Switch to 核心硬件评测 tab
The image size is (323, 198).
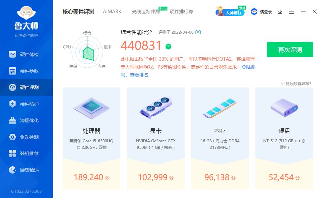coord(78,12)
